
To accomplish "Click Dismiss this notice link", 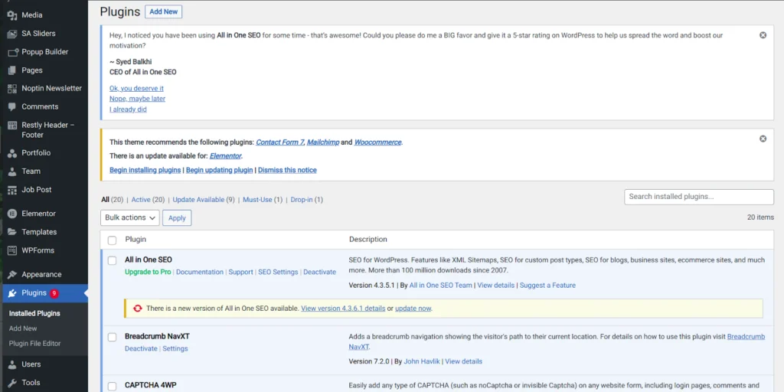I will 288,170.
